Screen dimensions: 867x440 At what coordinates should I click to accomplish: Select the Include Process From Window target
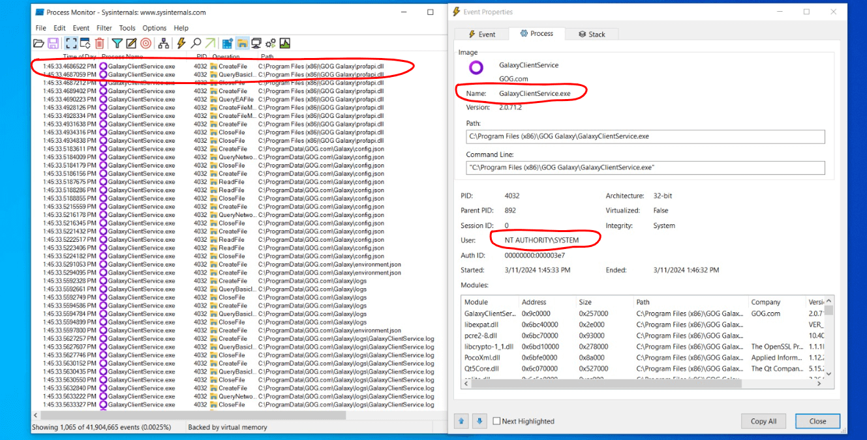click(x=145, y=44)
